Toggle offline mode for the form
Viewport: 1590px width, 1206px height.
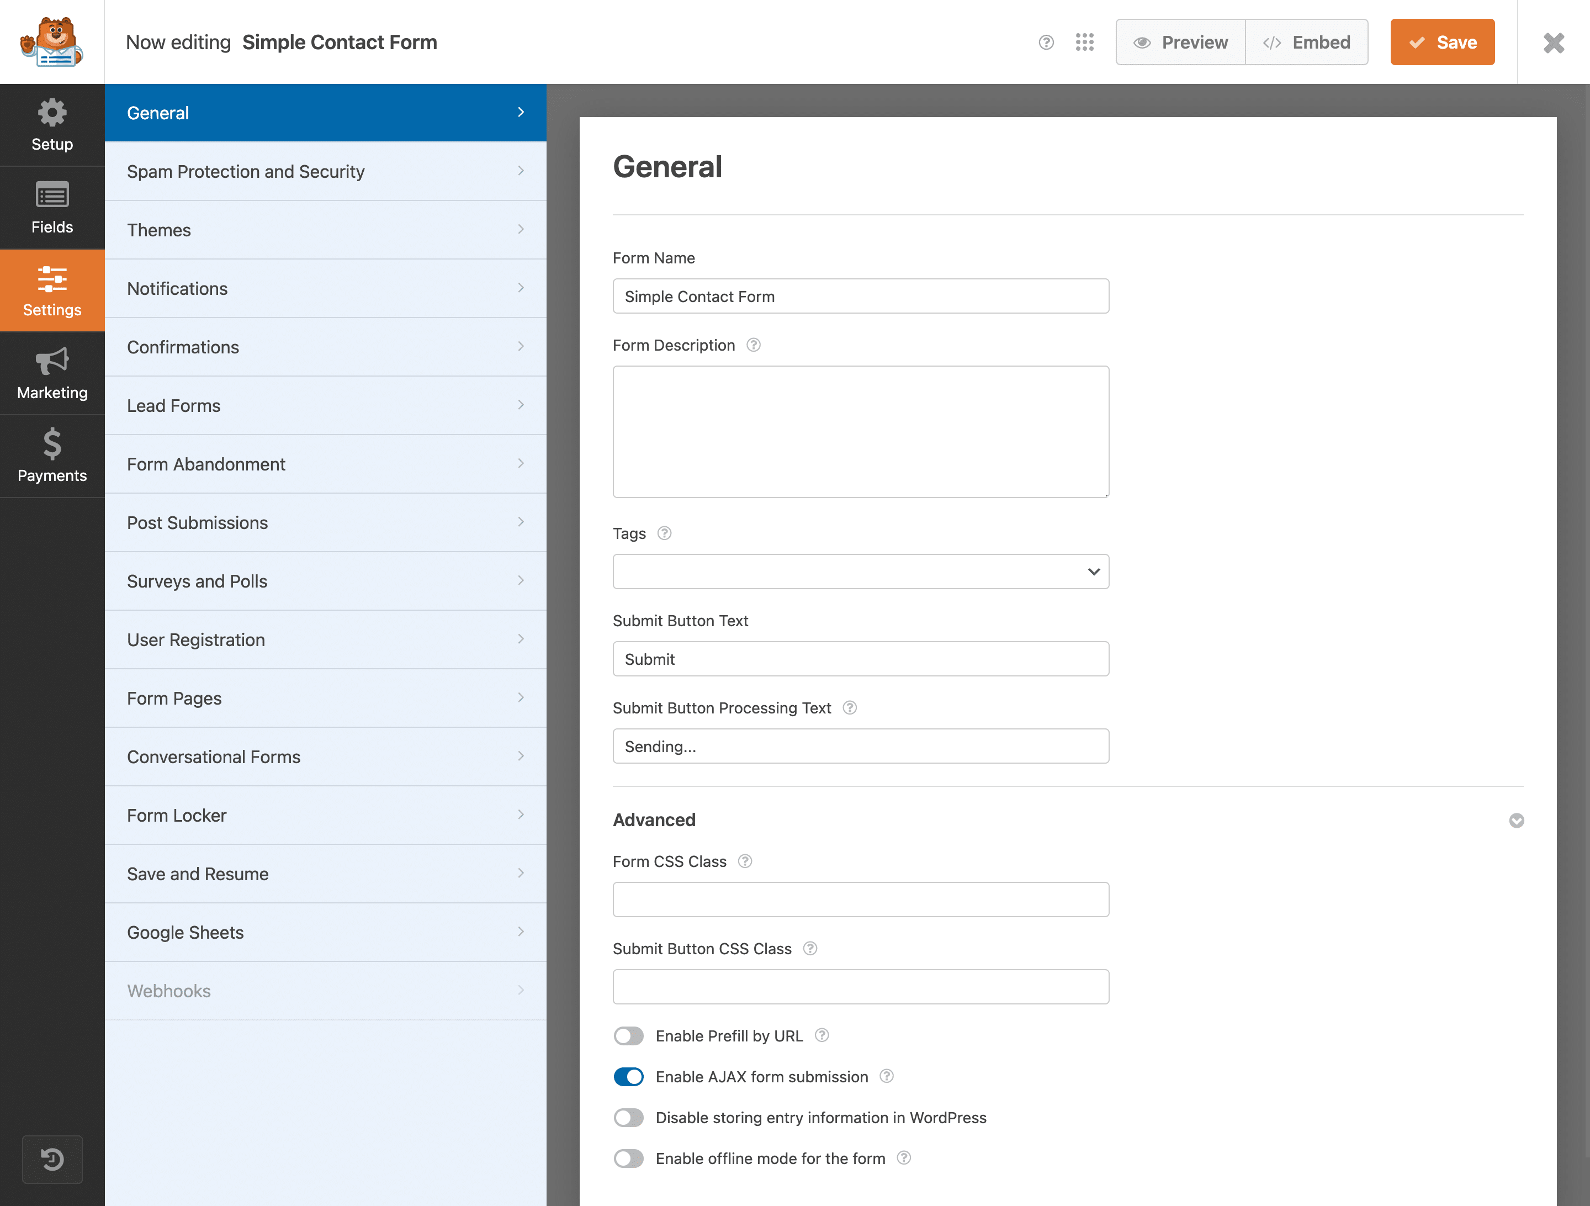click(x=628, y=1159)
